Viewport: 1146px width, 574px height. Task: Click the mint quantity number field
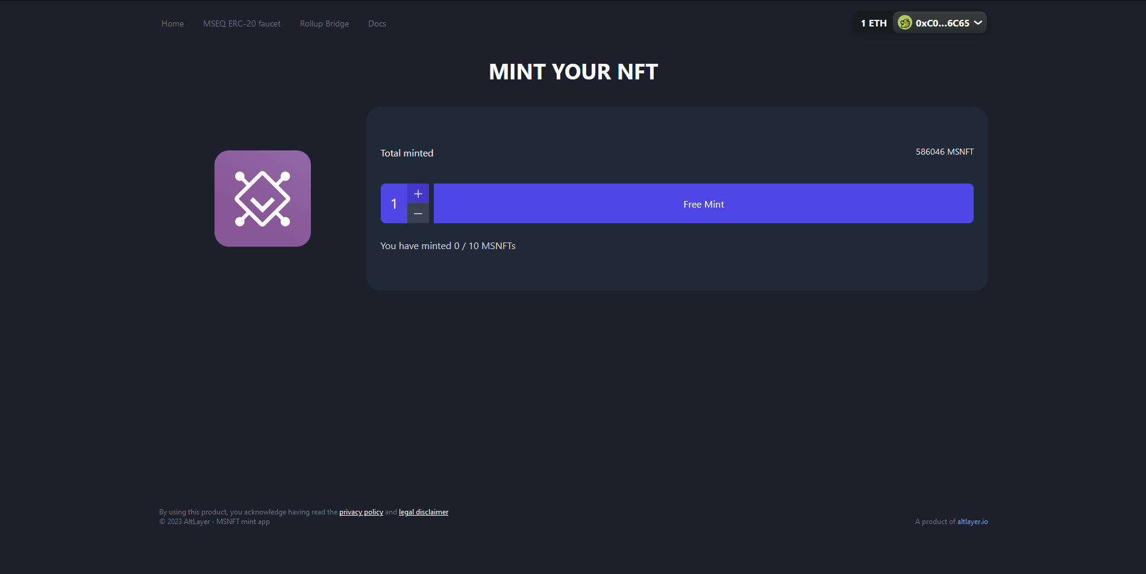(x=394, y=204)
